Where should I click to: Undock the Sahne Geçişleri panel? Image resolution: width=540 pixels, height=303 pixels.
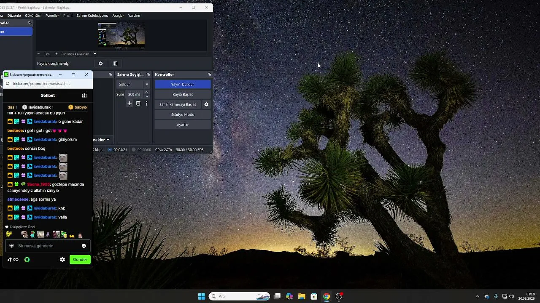pos(148,74)
